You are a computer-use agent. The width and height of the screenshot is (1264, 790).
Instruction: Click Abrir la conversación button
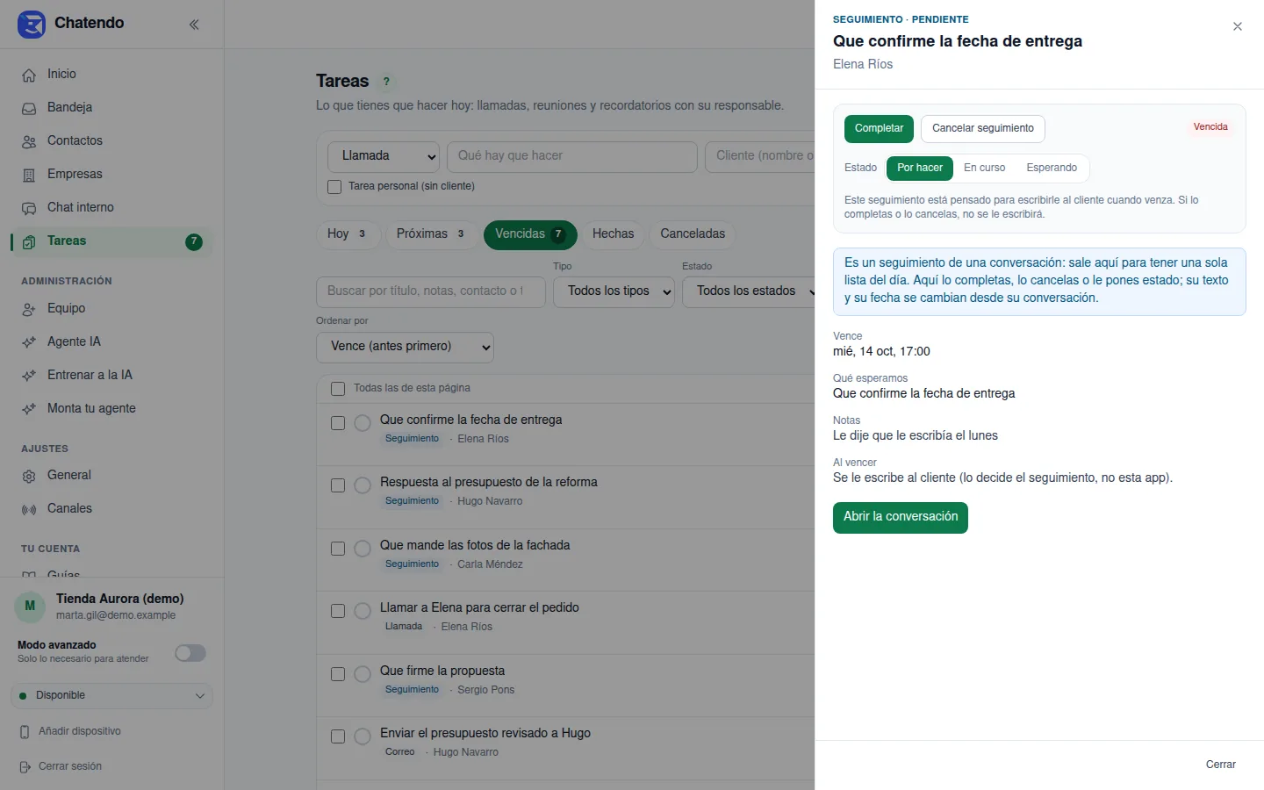tap(901, 517)
